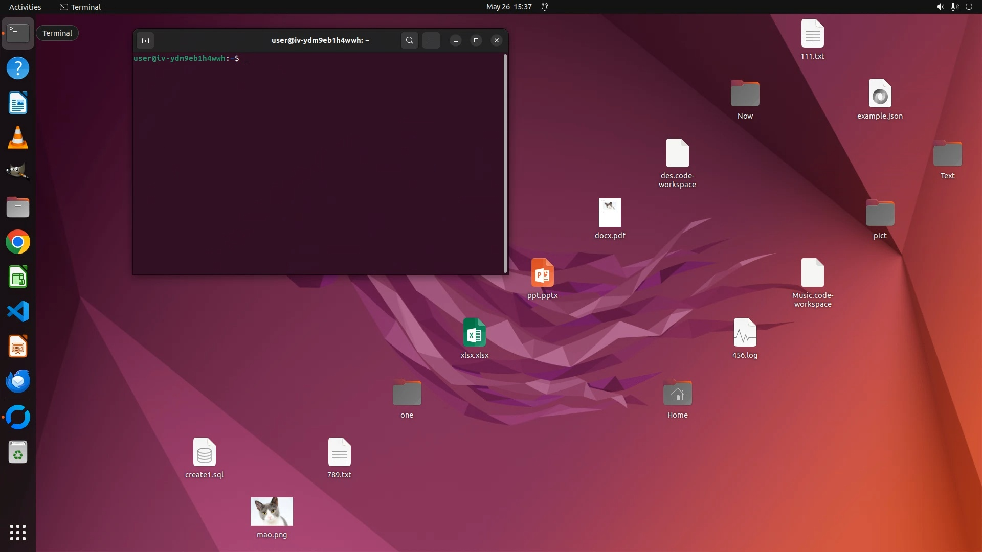Open the clock and notifications panel
This screenshot has height=552, width=982.
509,7
